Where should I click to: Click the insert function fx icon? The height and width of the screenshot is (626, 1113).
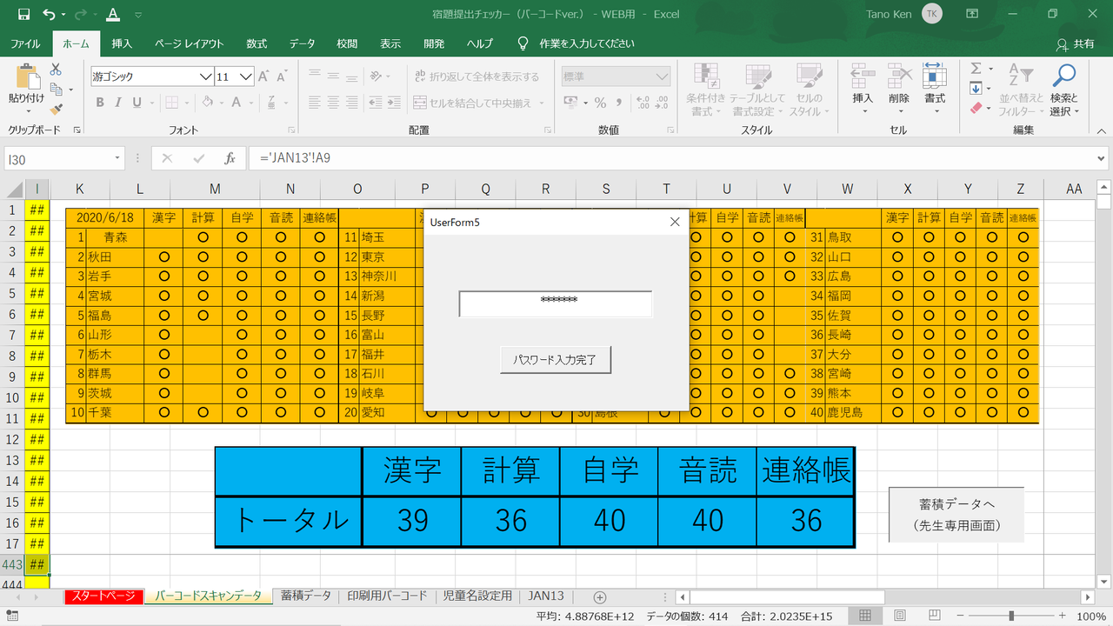(230, 159)
